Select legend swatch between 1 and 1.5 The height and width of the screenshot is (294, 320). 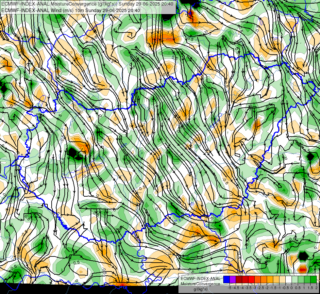pos(307,279)
